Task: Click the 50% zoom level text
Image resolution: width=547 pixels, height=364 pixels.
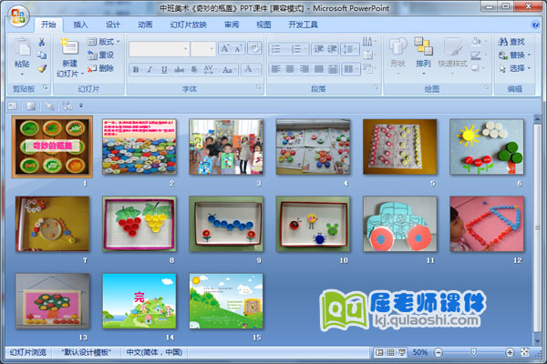Action: 420,352
